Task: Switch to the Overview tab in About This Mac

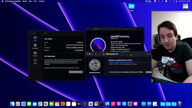Action: (96, 29)
